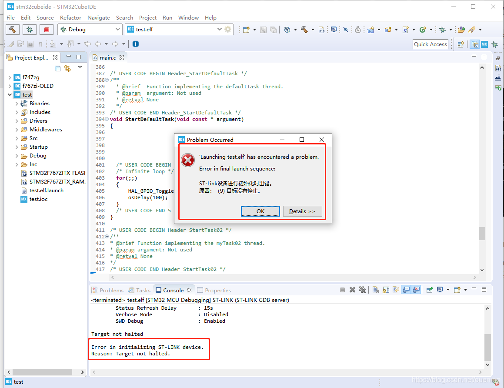504x388 pixels.
Task: Click the new C source file icon
Action: tap(406, 30)
